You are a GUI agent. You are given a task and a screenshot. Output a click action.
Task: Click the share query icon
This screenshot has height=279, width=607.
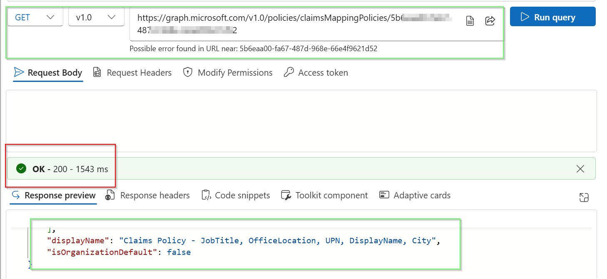coord(490,21)
